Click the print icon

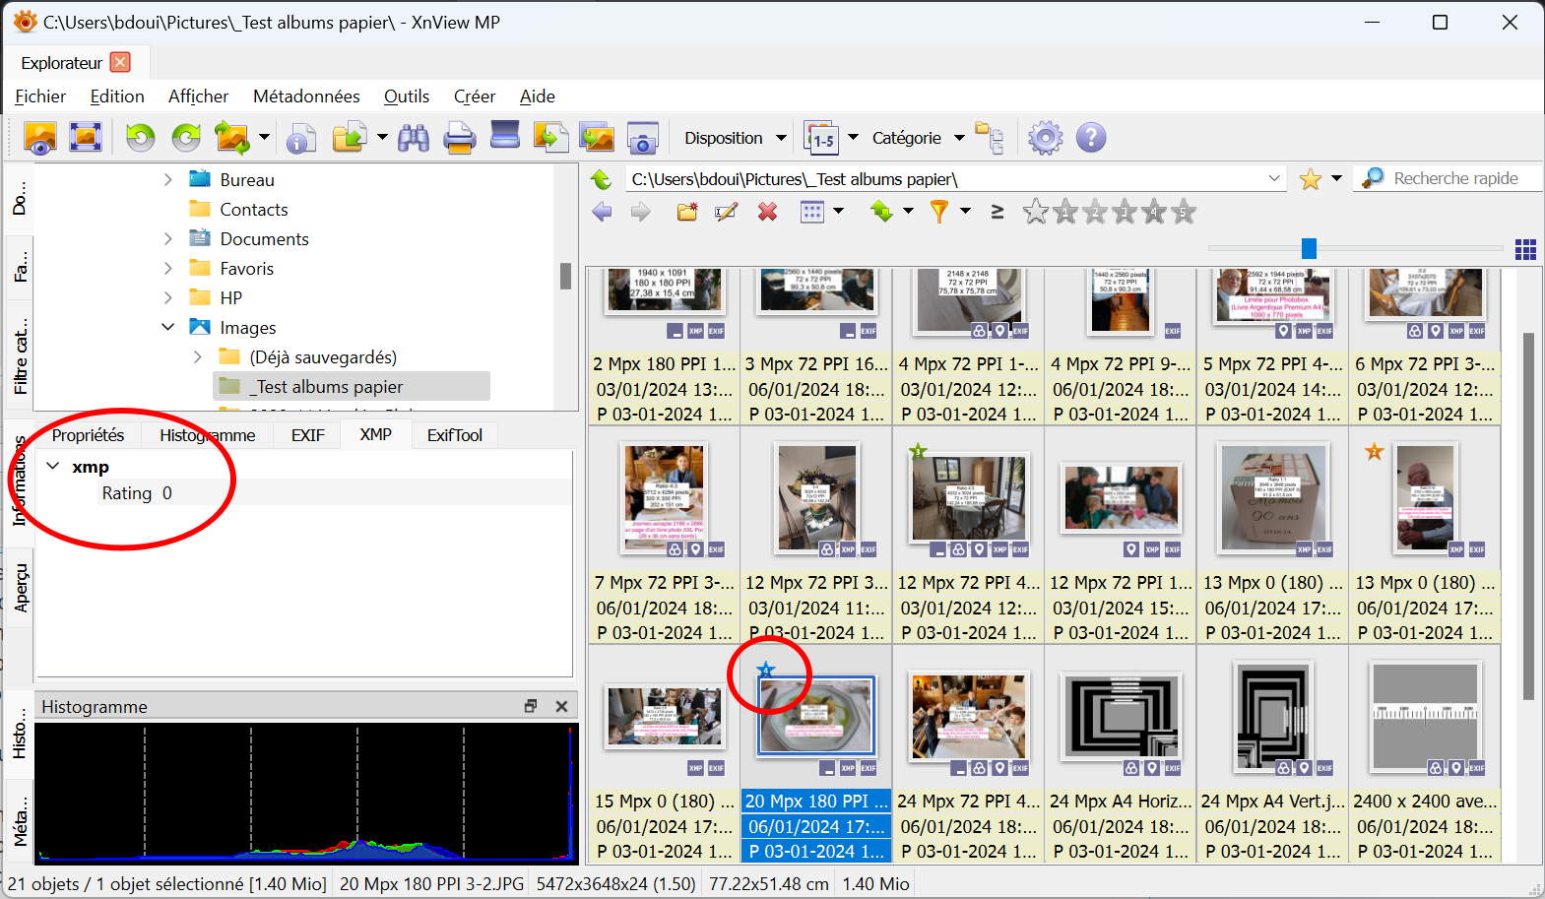tap(459, 138)
